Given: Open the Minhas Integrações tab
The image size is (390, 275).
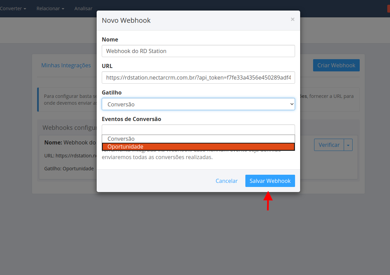Looking at the screenshot, I should coord(66,65).
